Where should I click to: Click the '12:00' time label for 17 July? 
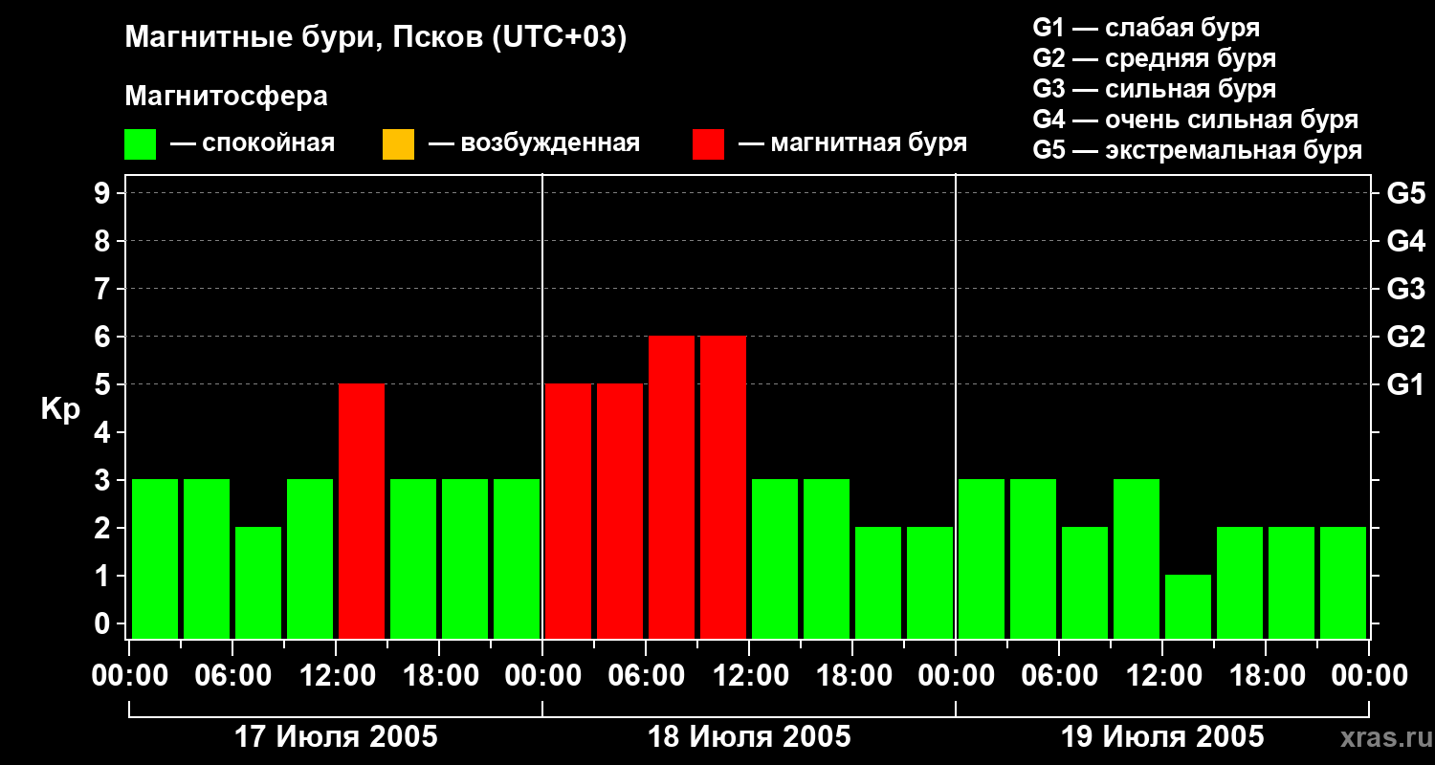(336, 676)
